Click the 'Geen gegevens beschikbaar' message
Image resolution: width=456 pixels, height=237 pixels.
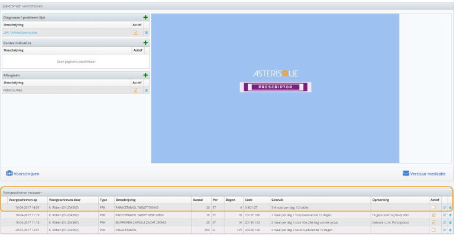coord(76,62)
